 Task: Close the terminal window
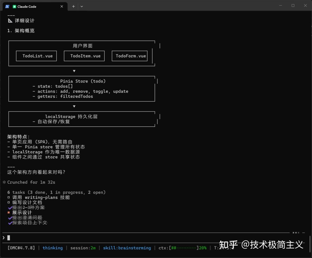pyautogui.click(x=305, y=6)
